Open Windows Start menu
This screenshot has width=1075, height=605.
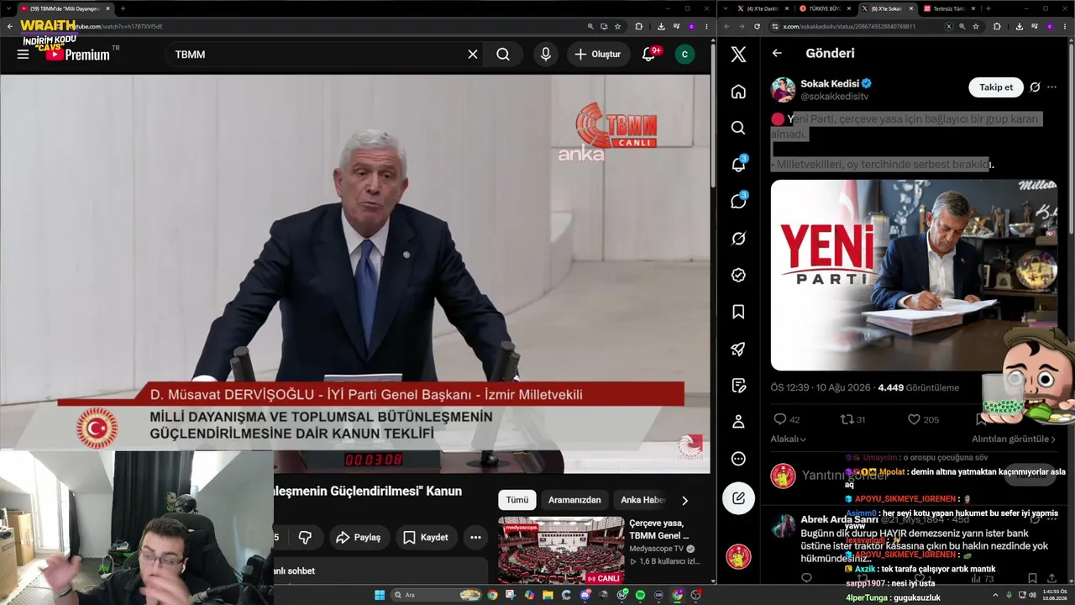[x=380, y=595]
